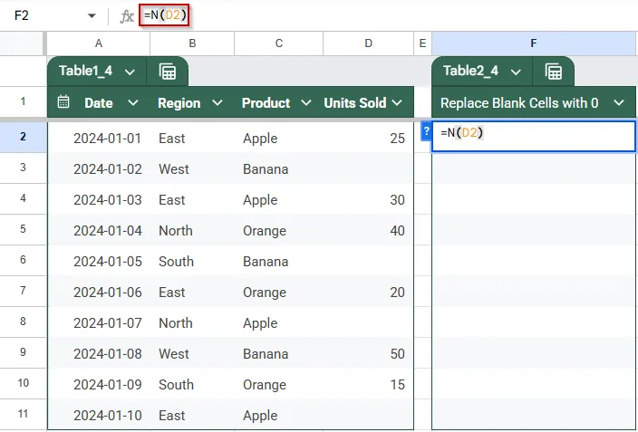638x432 pixels.
Task: Select row 11 header
Action: tap(24, 414)
